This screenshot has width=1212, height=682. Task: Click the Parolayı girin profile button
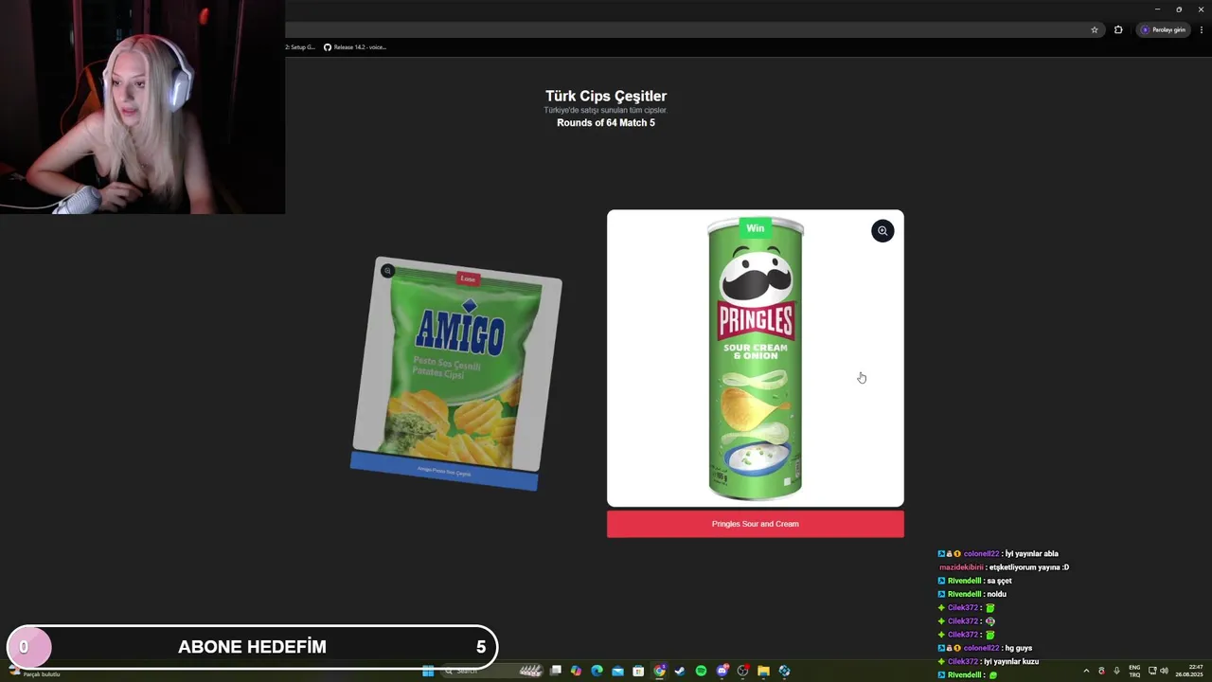pos(1163,29)
